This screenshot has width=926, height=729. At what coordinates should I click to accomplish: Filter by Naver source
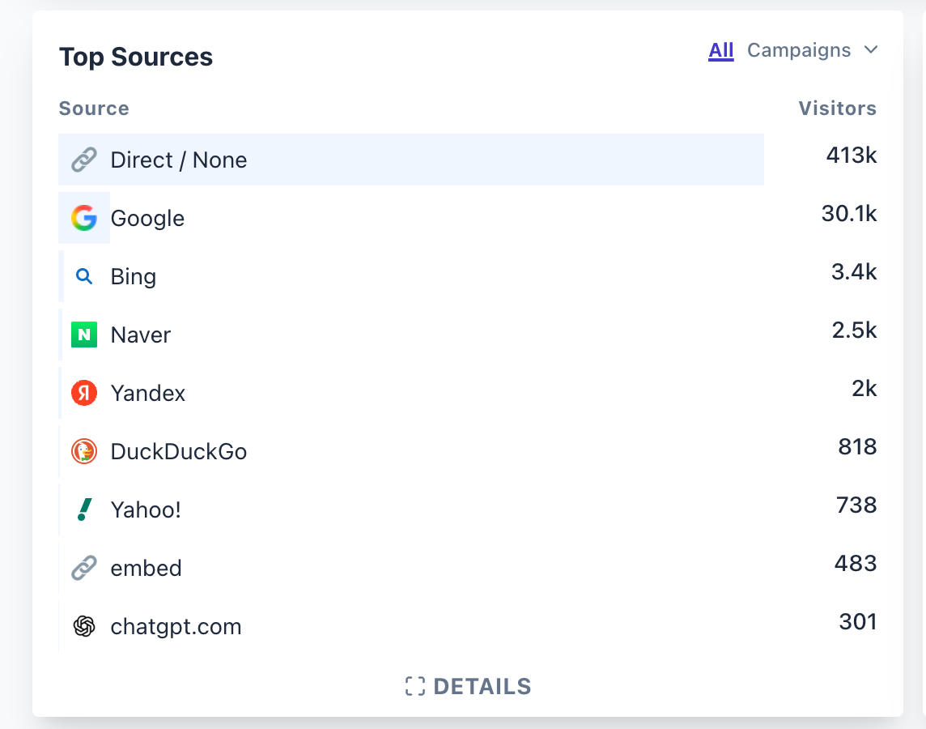[141, 335]
